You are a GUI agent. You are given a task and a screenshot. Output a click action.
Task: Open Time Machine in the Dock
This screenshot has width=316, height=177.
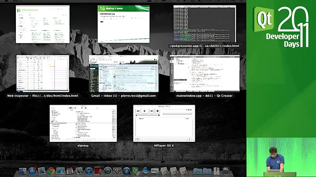click(108, 171)
